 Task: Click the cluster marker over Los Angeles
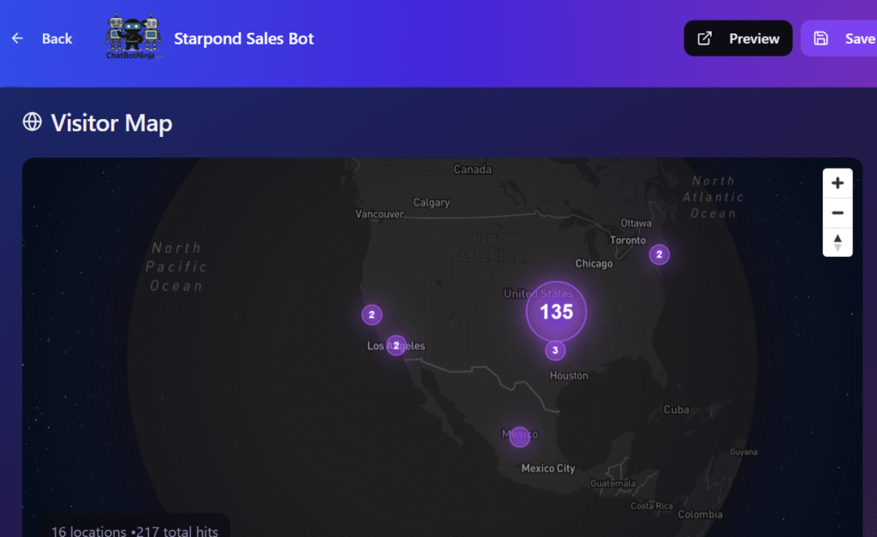[396, 345]
